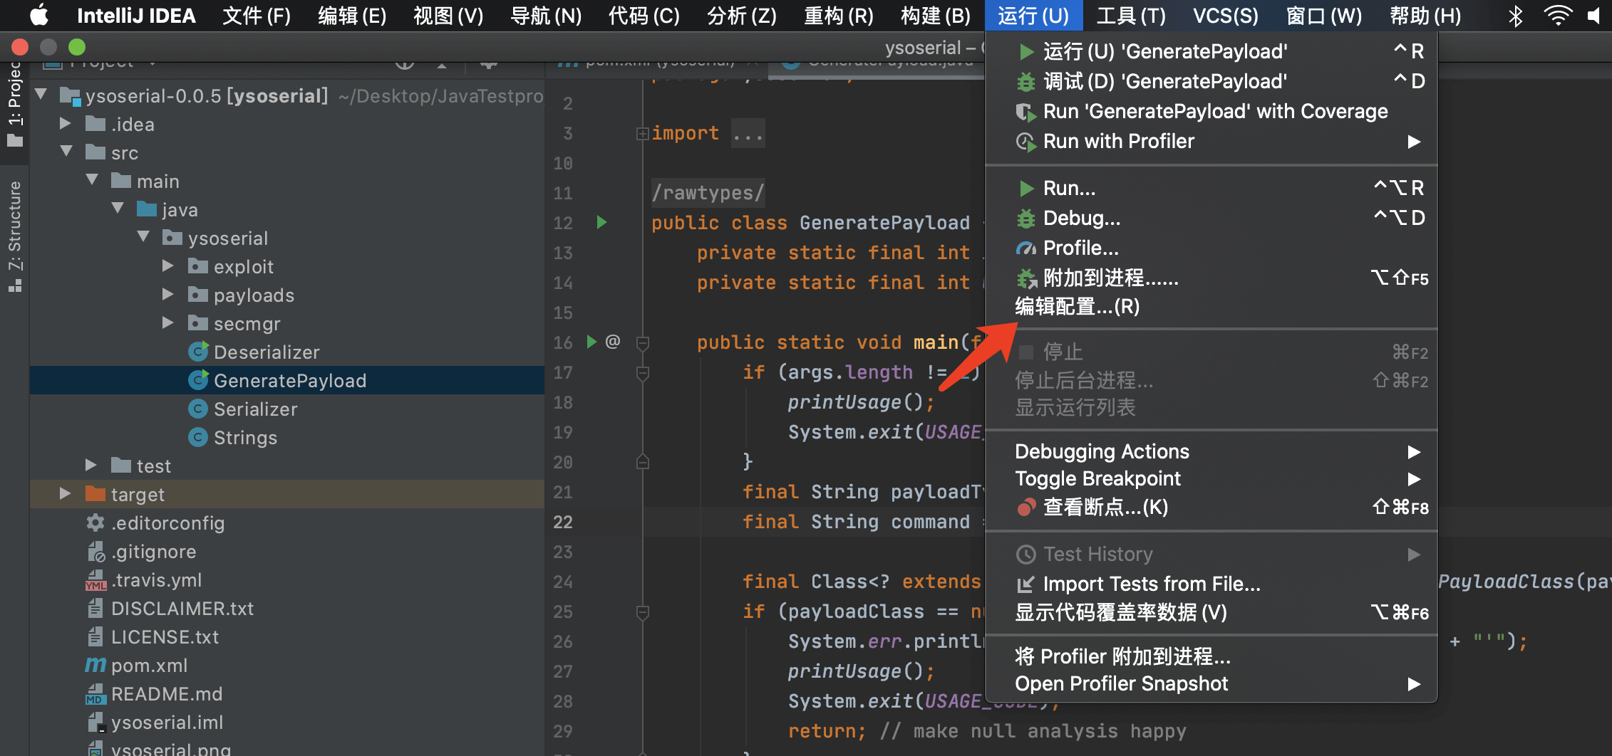This screenshot has height=756, width=1612.
Task: Select .gitignore in project tree
Action: pos(154,552)
